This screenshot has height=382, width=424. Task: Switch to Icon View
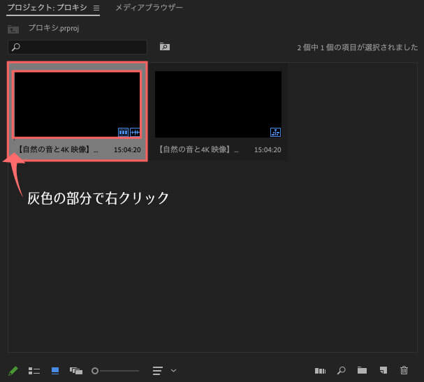point(55,371)
